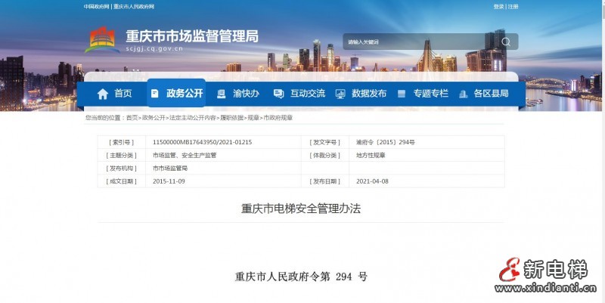Click the chat icon beside 互动交流

(x=278, y=94)
